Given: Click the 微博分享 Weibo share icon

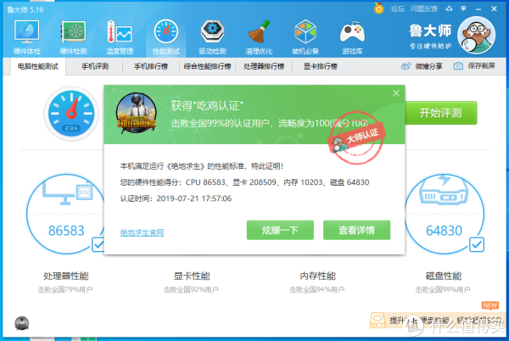Looking at the screenshot, I should pos(406,66).
